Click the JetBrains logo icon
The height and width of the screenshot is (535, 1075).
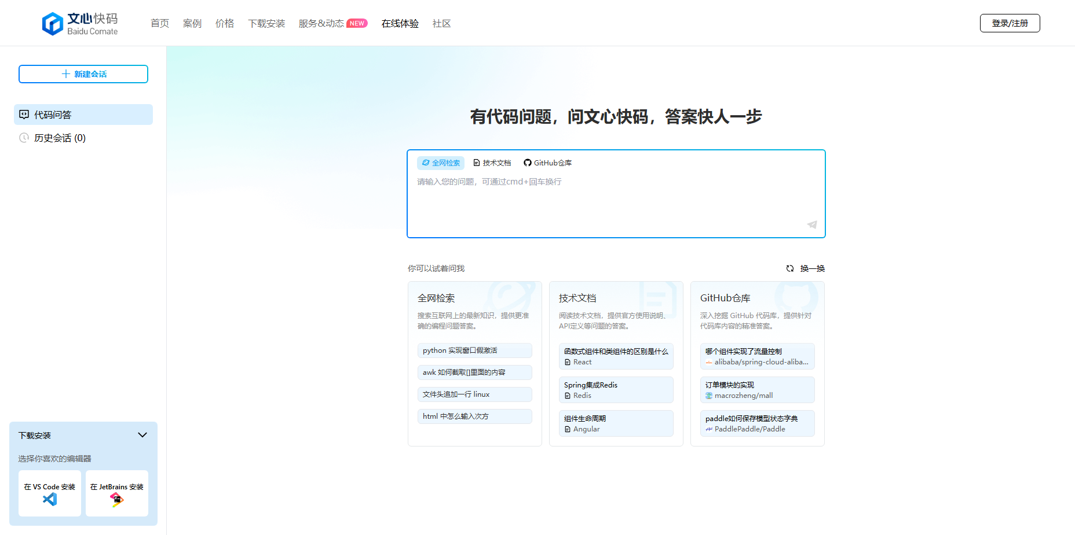click(117, 500)
